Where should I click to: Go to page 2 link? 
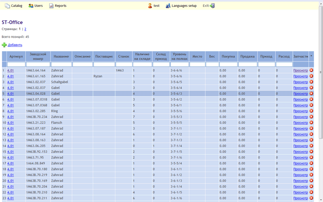[x=25, y=29]
